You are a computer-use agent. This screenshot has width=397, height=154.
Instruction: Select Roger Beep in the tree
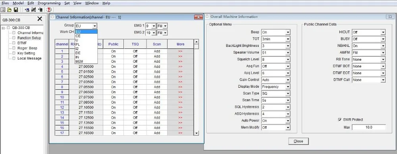coord(27,48)
